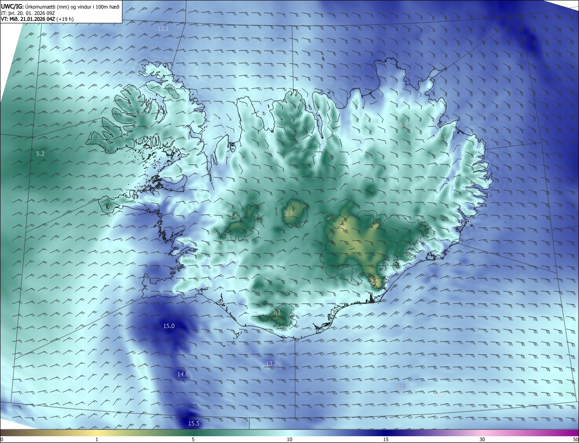This screenshot has height=443, width=579.
Task: Click the yellow color band above tick 1
Action: click(97, 433)
